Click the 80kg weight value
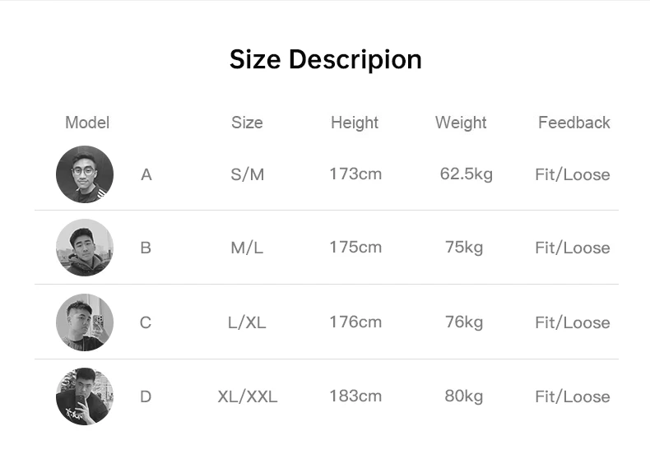 point(464,396)
